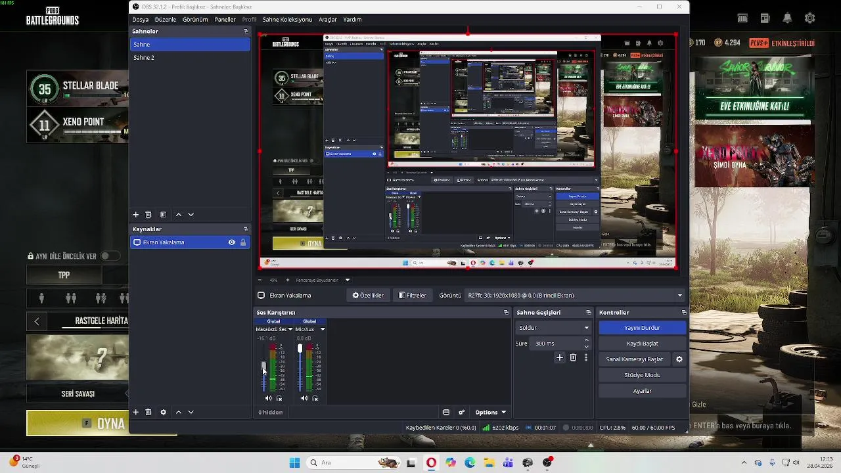Open File Explorer from taskbar
Viewport: 841px width, 473px height.
tap(489, 462)
